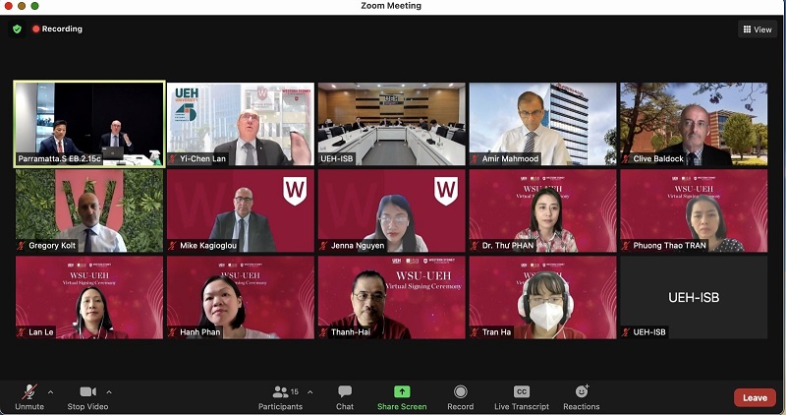This screenshot has height=415, width=786.
Task: Open the Chat panel
Action: tap(345, 397)
